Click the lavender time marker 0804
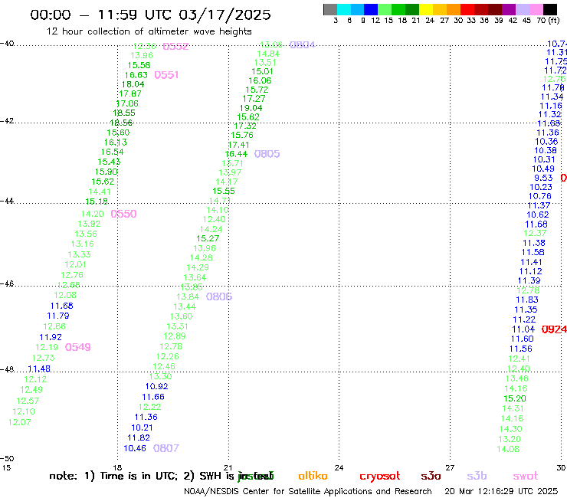This screenshot has width=567, height=498. tap(303, 45)
